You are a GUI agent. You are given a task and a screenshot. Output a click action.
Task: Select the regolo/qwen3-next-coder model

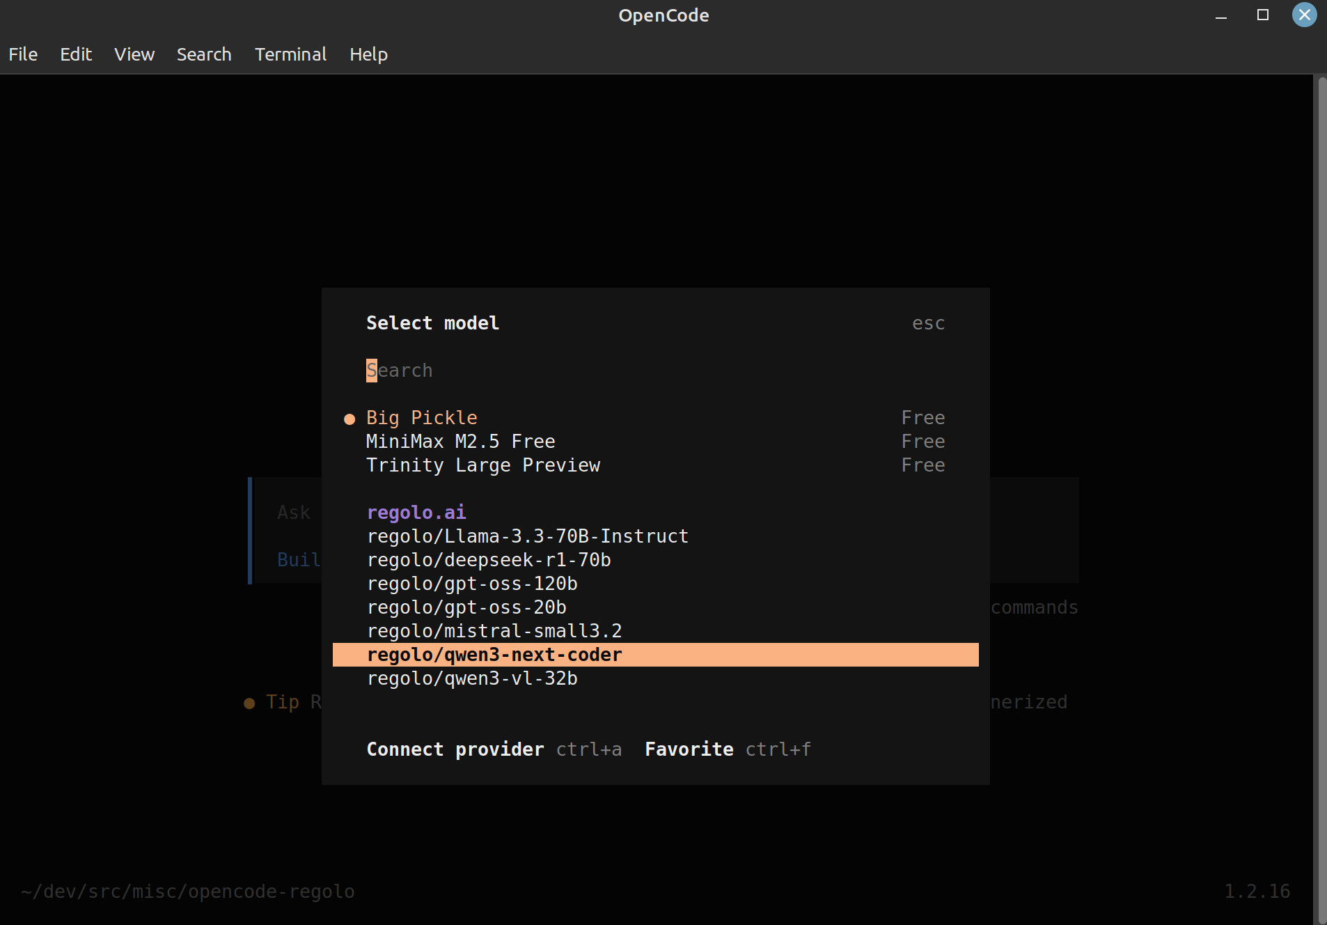(x=494, y=654)
